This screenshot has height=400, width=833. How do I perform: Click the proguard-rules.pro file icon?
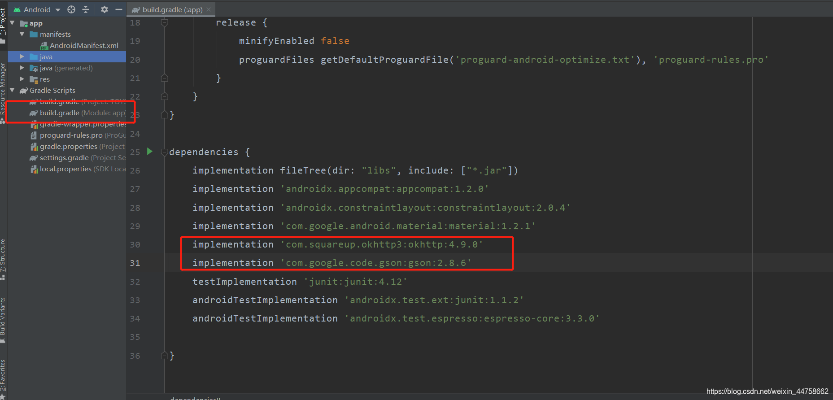34,135
